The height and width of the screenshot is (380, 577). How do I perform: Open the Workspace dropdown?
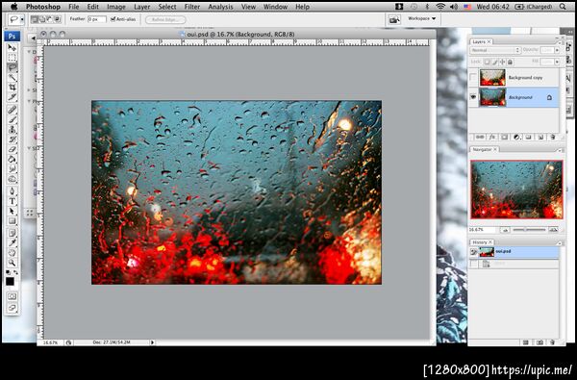(421, 19)
